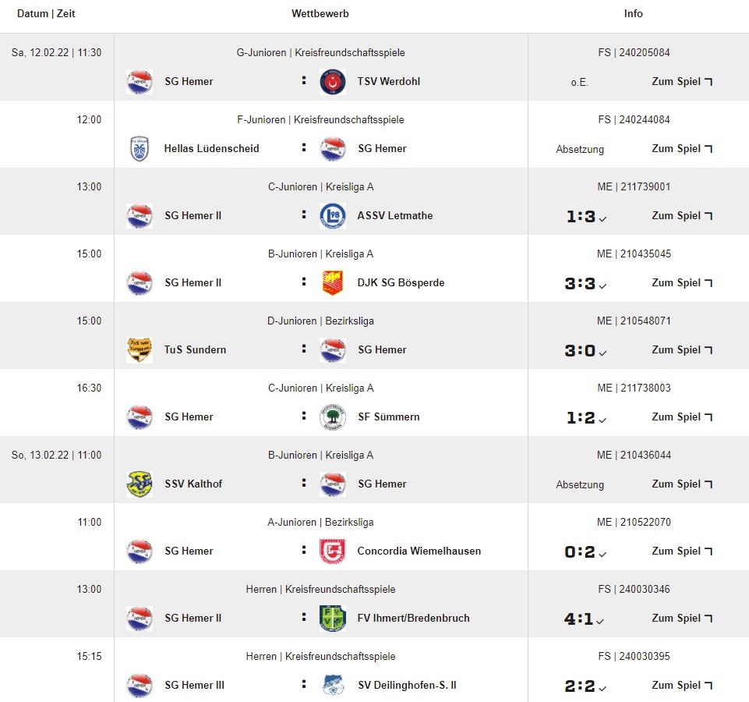Open Zum Spiel for Concordia Wiemelhausen match
This screenshot has height=702, width=749.
click(682, 551)
